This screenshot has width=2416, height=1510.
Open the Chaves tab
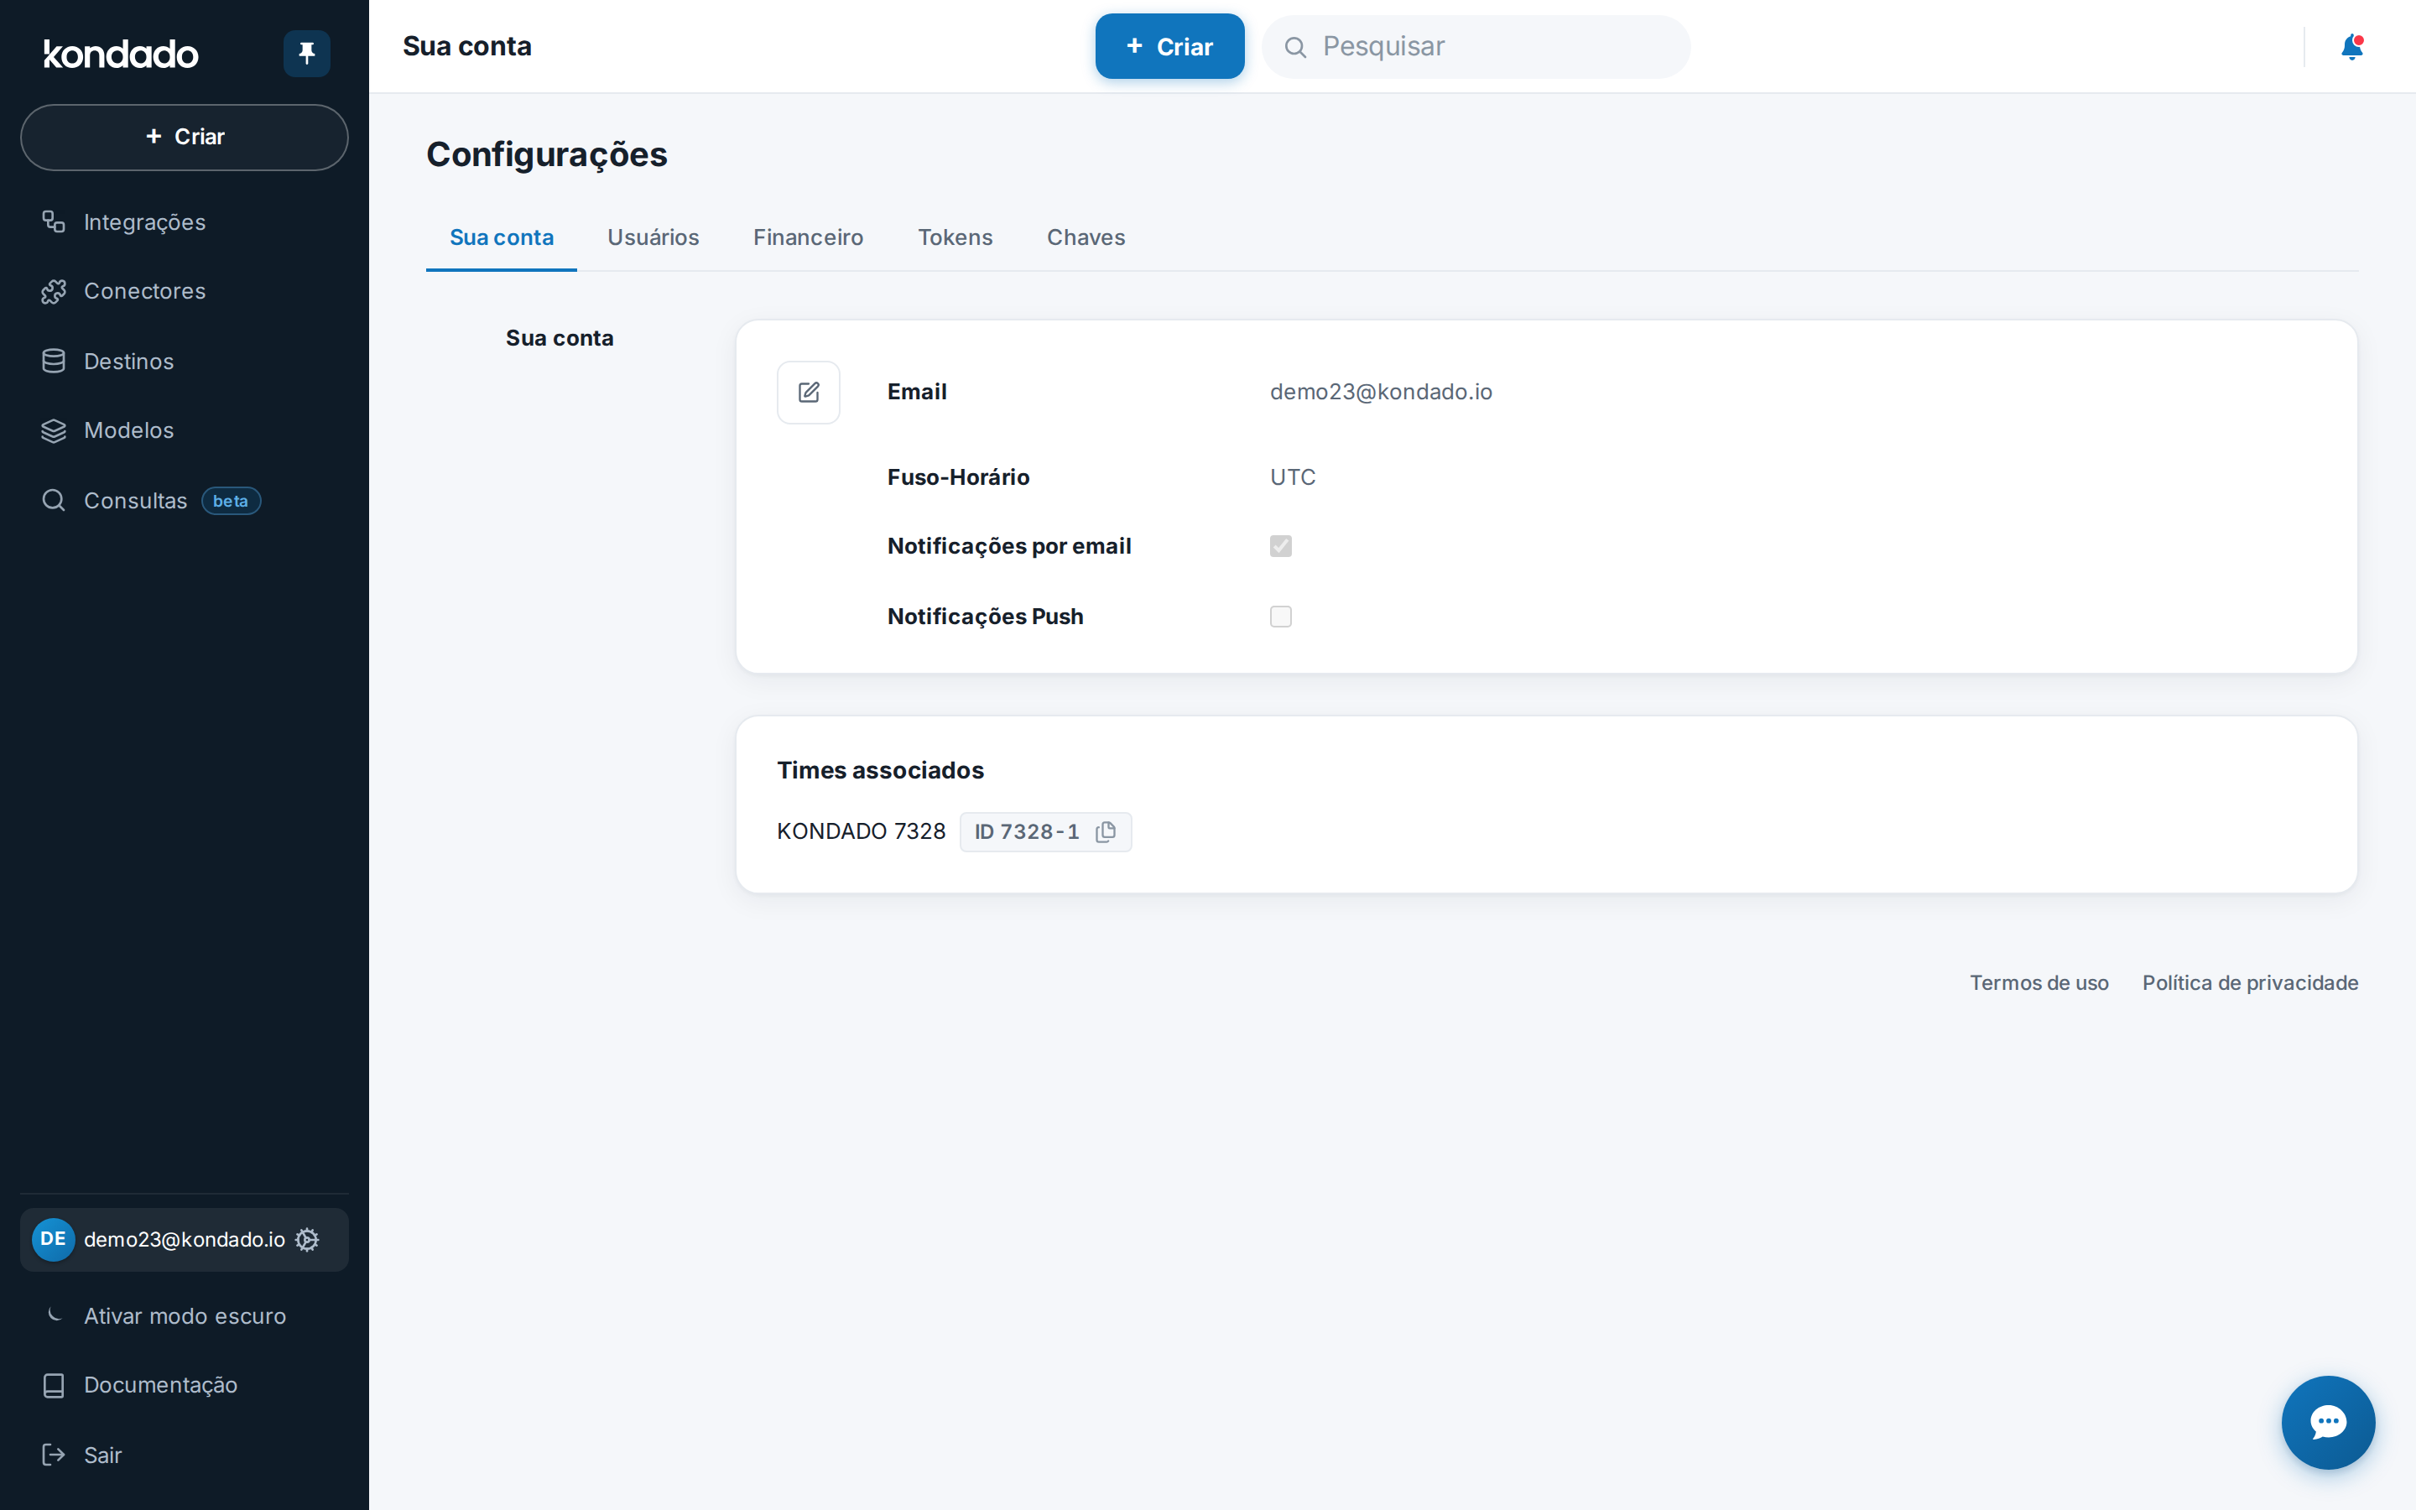[1086, 237]
